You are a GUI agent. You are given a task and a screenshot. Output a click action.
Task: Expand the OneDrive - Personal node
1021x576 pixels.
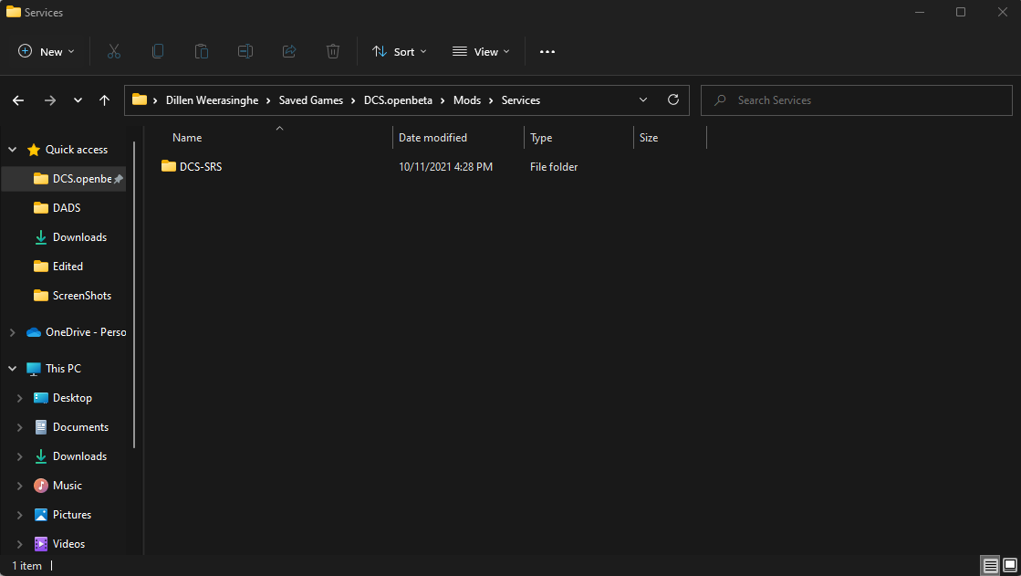13,332
